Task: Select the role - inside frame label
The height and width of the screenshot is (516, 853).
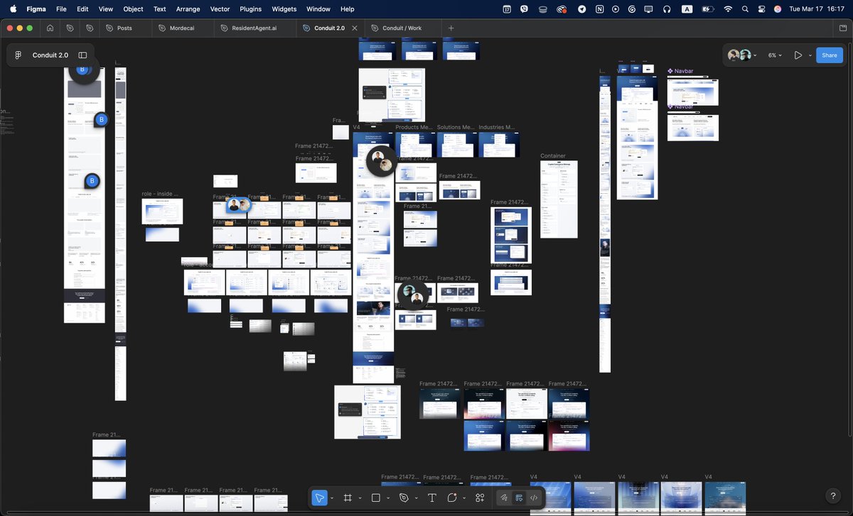Action: click(161, 194)
